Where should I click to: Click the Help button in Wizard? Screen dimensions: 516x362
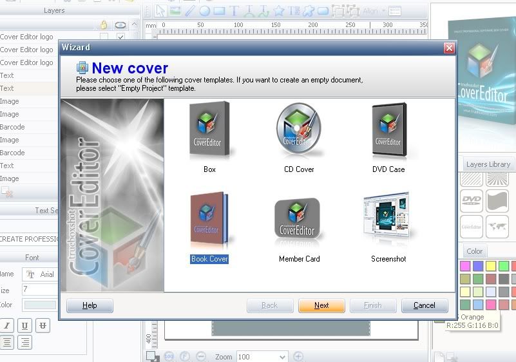click(x=90, y=305)
